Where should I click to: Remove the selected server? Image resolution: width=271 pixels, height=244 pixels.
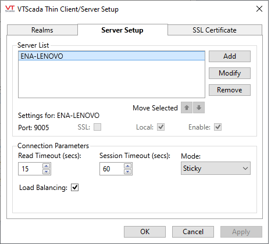tap(230, 90)
